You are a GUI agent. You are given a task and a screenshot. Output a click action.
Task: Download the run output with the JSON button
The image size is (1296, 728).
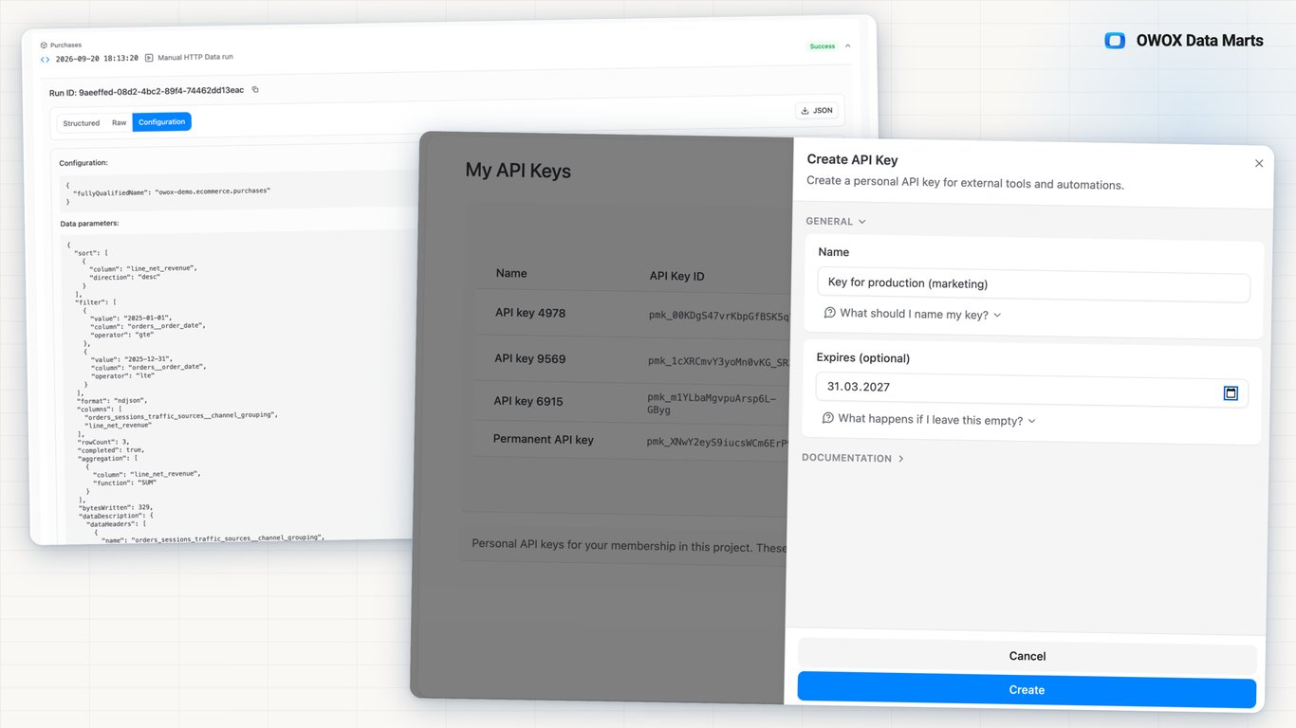816,111
